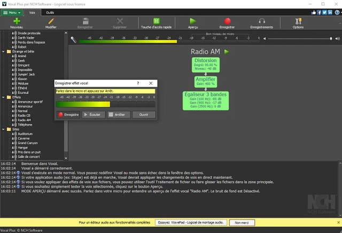Open Options tools icon
Screen dimensions: 342x233
pos(298,21)
